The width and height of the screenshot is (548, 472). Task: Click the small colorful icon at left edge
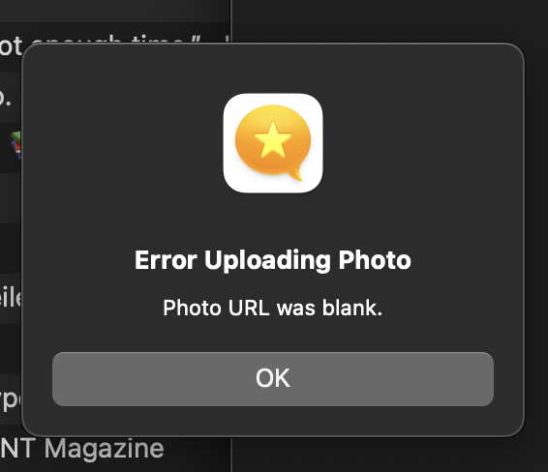click(16, 145)
